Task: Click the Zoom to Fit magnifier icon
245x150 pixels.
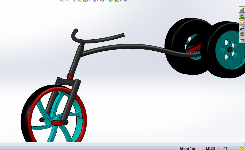Action: [x=62, y=1]
